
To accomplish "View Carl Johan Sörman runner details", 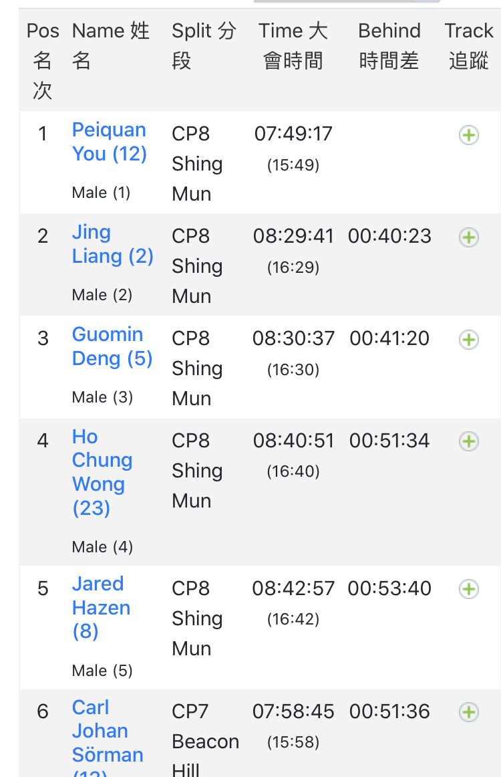I will (108, 737).
